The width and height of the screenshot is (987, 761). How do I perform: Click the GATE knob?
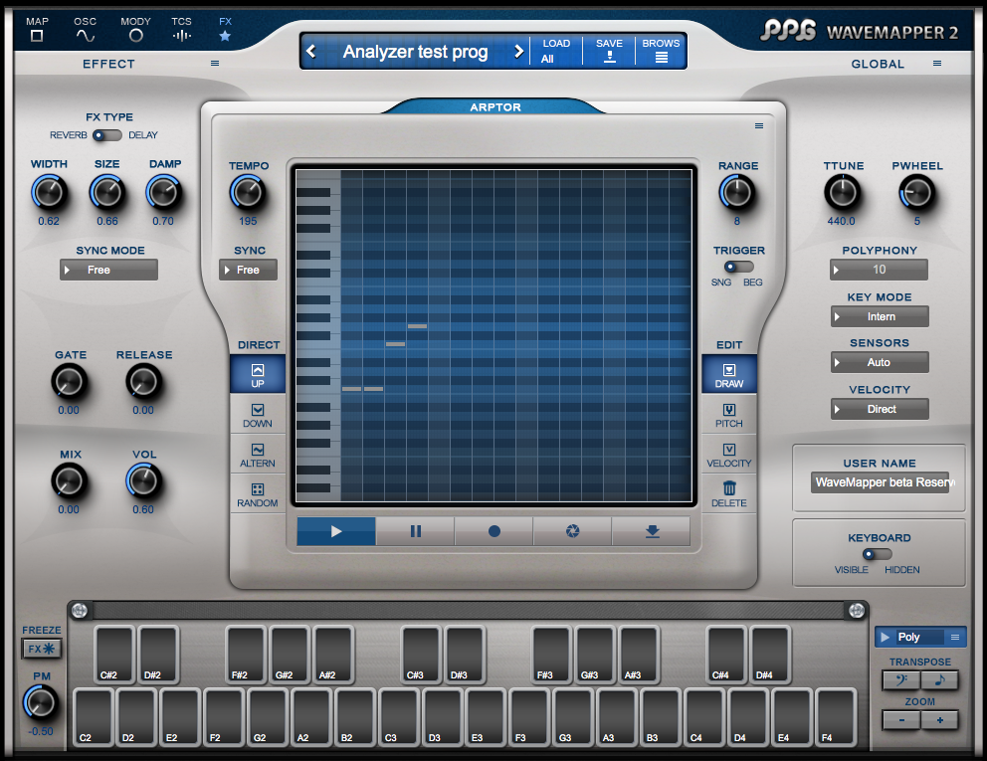(69, 381)
